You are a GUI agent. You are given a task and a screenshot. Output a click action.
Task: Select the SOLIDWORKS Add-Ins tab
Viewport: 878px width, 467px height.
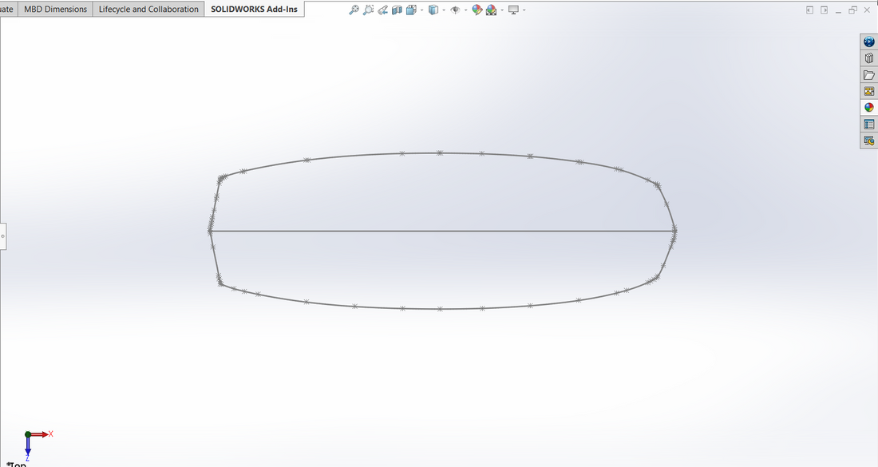pyautogui.click(x=254, y=10)
